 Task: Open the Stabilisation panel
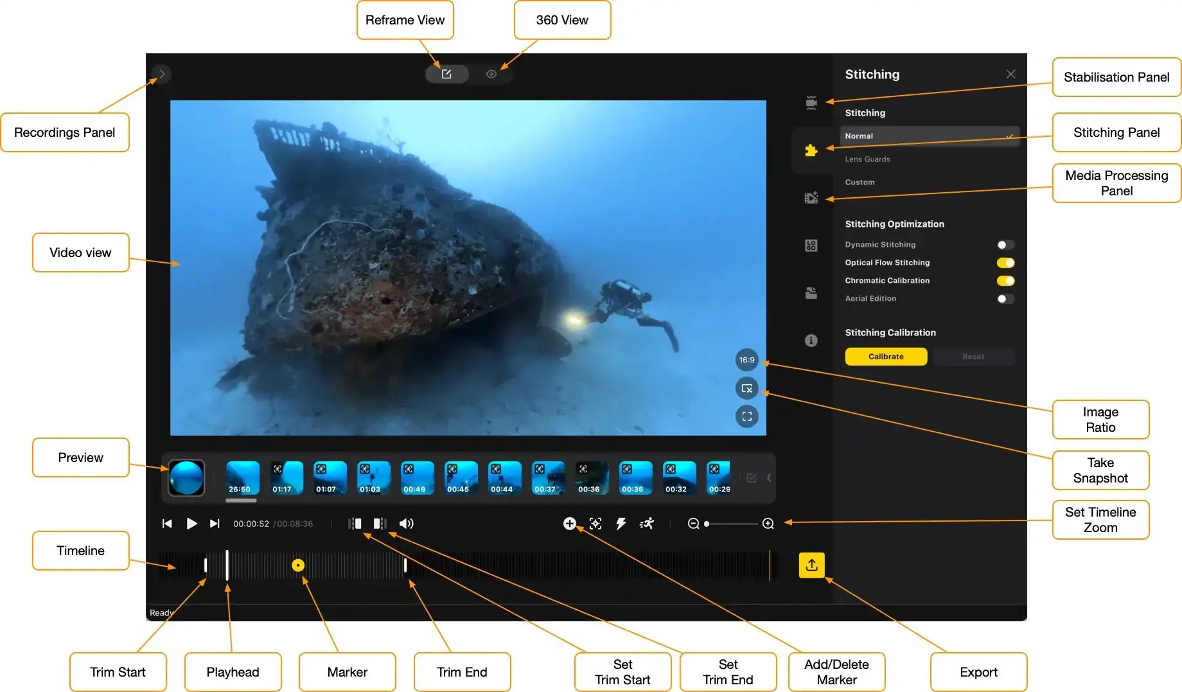coord(811,102)
